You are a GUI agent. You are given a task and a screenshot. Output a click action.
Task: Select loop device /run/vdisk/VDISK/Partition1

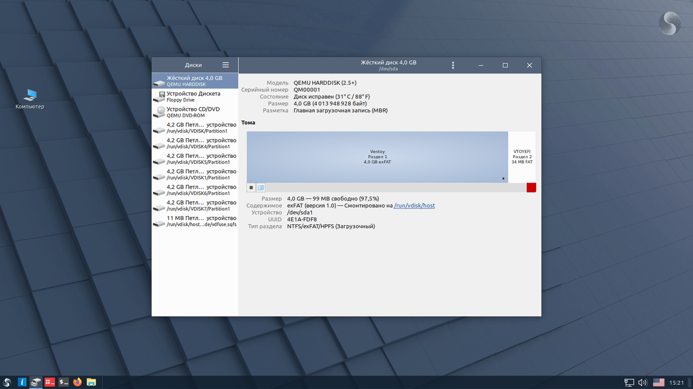coord(195,128)
